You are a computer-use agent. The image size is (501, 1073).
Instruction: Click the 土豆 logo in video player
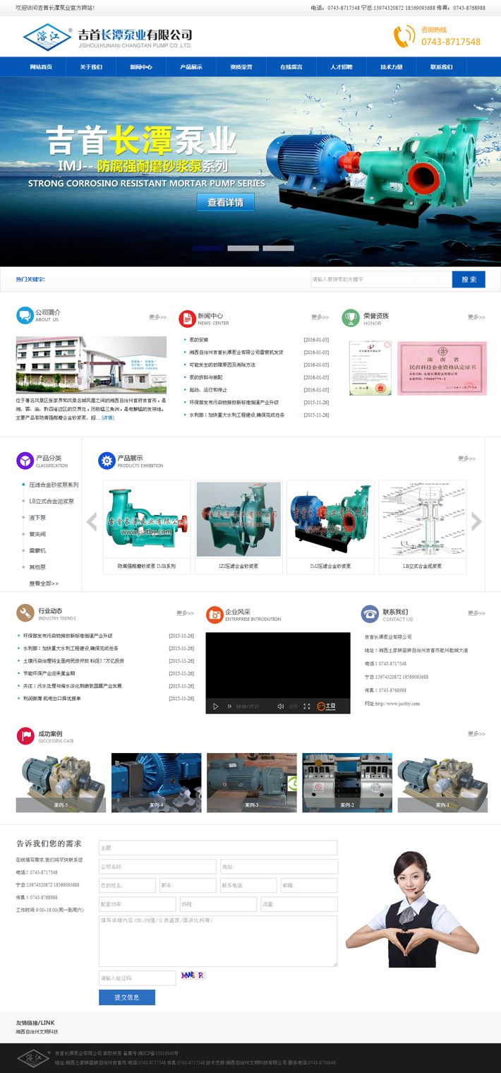pos(327,706)
